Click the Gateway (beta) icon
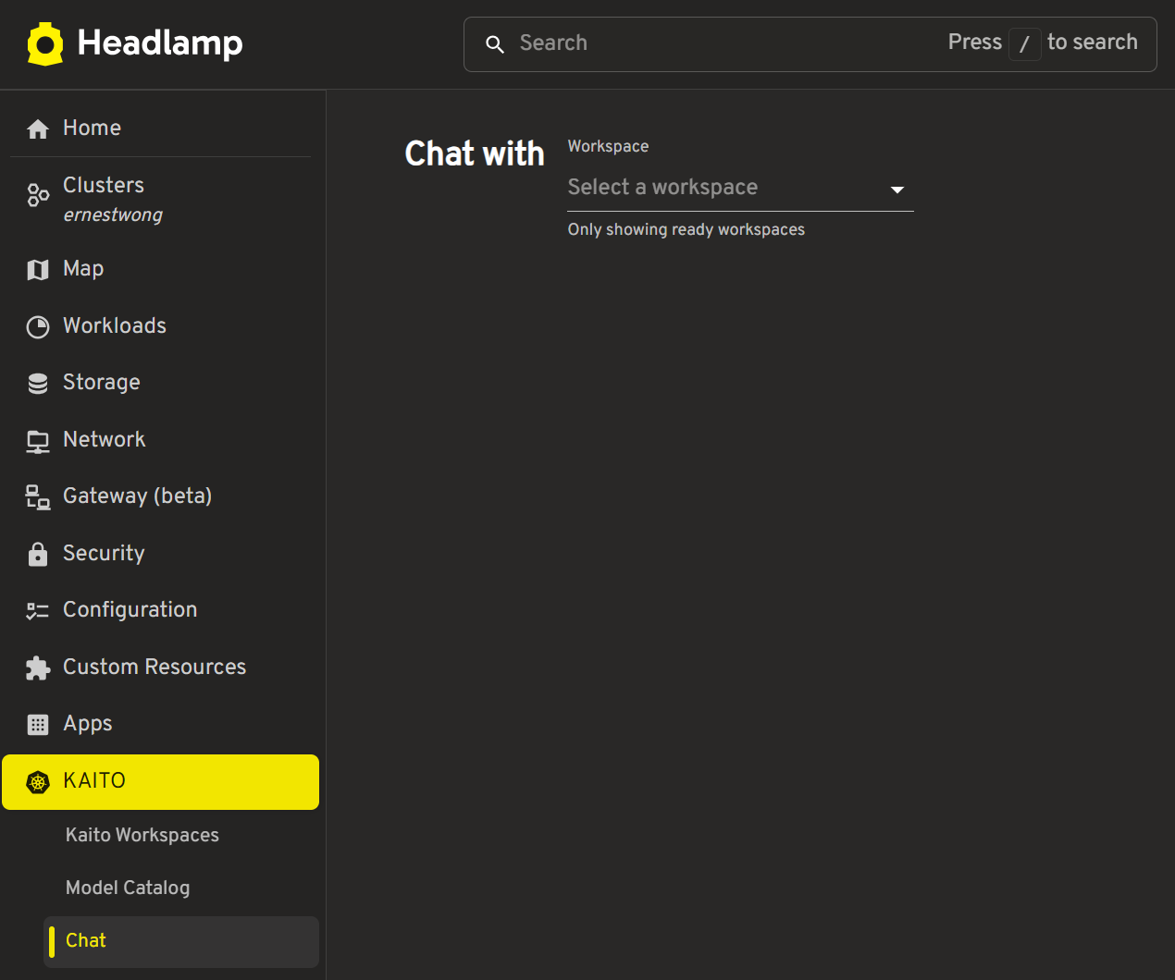1175x980 pixels. [38, 497]
